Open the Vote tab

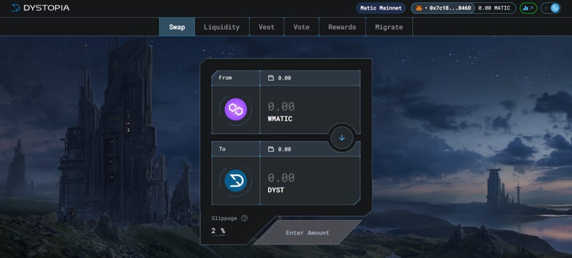(301, 27)
